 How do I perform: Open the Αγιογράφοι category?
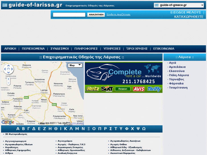click(x=65, y=141)
